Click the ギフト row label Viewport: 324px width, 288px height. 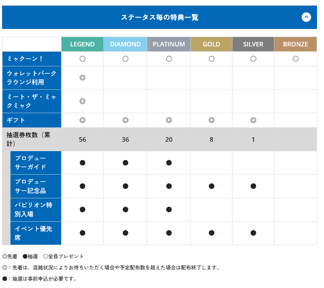pyautogui.click(x=32, y=120)
